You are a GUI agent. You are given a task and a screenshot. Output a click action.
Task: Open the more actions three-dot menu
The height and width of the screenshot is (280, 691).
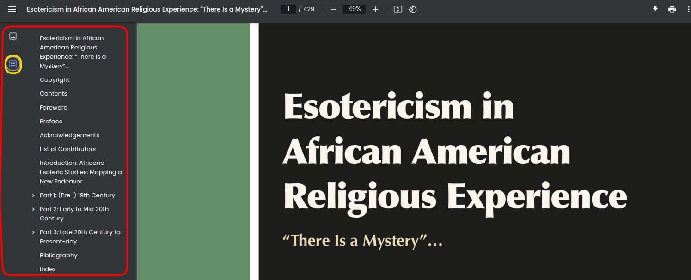tap(688, 9)
